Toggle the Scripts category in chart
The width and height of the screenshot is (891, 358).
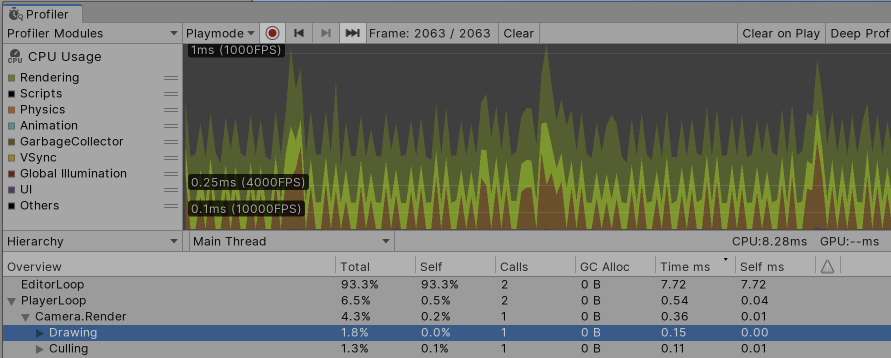click(11, 94)
